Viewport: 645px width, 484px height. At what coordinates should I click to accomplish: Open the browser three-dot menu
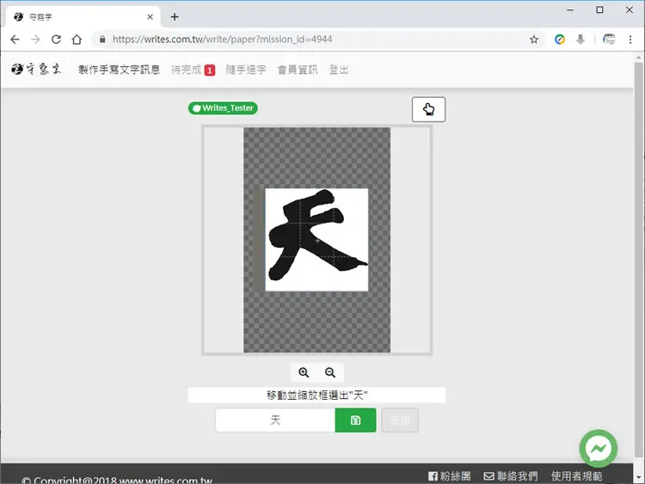pyautogui.click(x=630, y=40)
